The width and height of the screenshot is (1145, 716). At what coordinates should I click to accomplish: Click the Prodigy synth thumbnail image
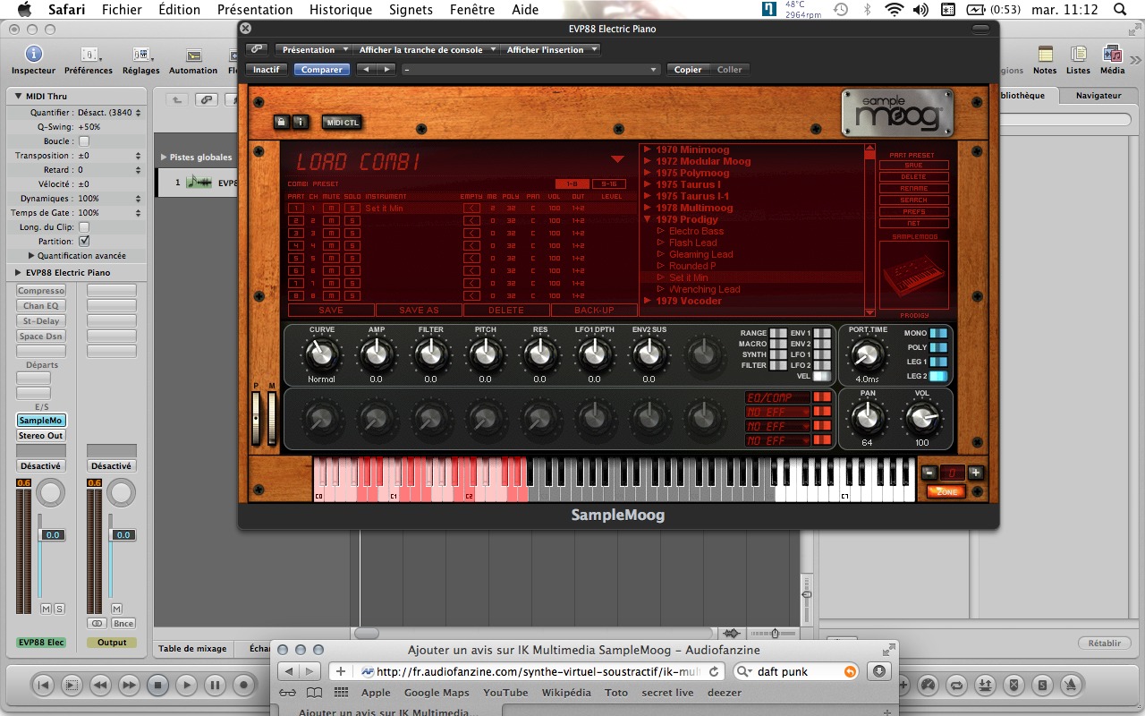coord(913,276)
